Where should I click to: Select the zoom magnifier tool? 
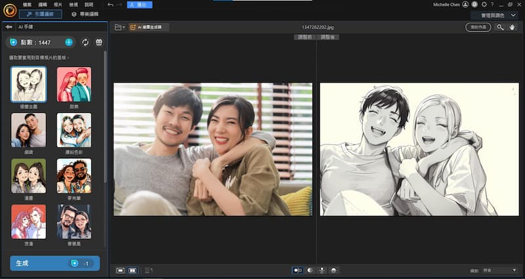(500, 28)
